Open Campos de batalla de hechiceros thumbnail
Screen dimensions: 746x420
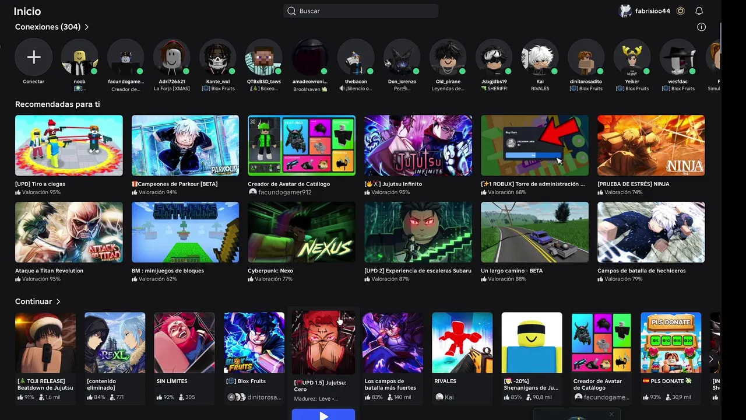[x=651, y=232]
